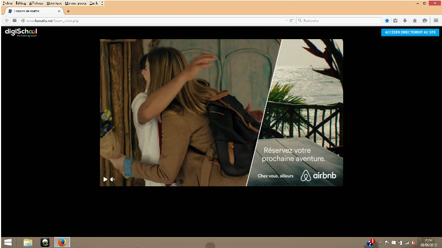Click the airbnb logo in ad
This screenshot has height=248, width=442.
click(318, 176)
